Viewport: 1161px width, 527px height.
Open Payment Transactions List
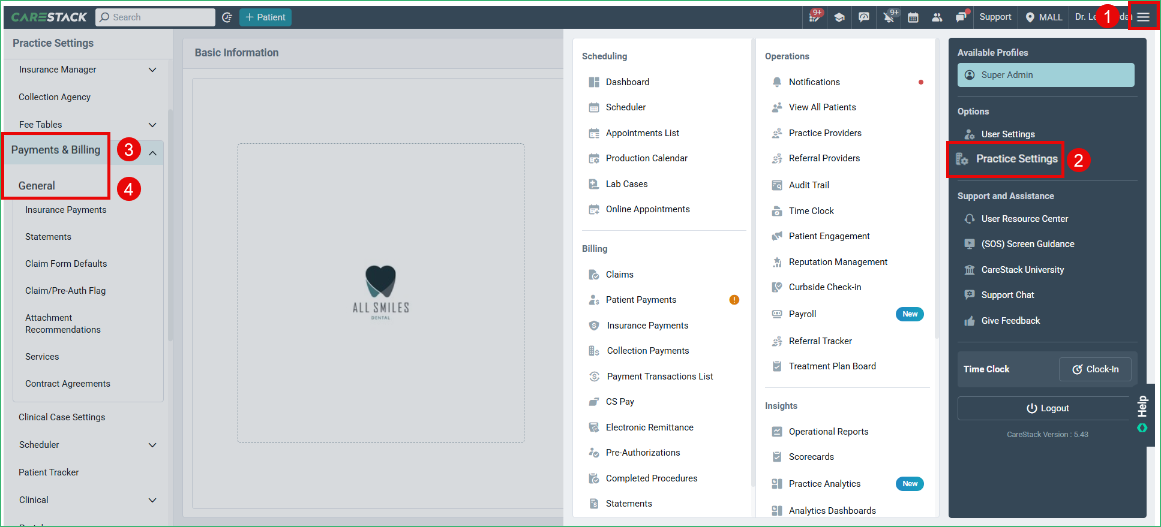coord(660,377)
